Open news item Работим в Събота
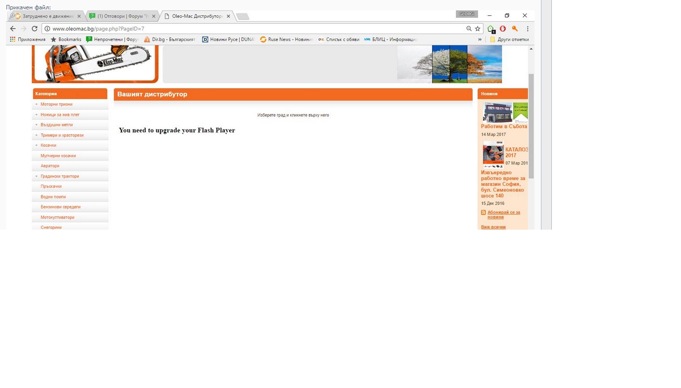681x388 pixels. coord(504,127)
